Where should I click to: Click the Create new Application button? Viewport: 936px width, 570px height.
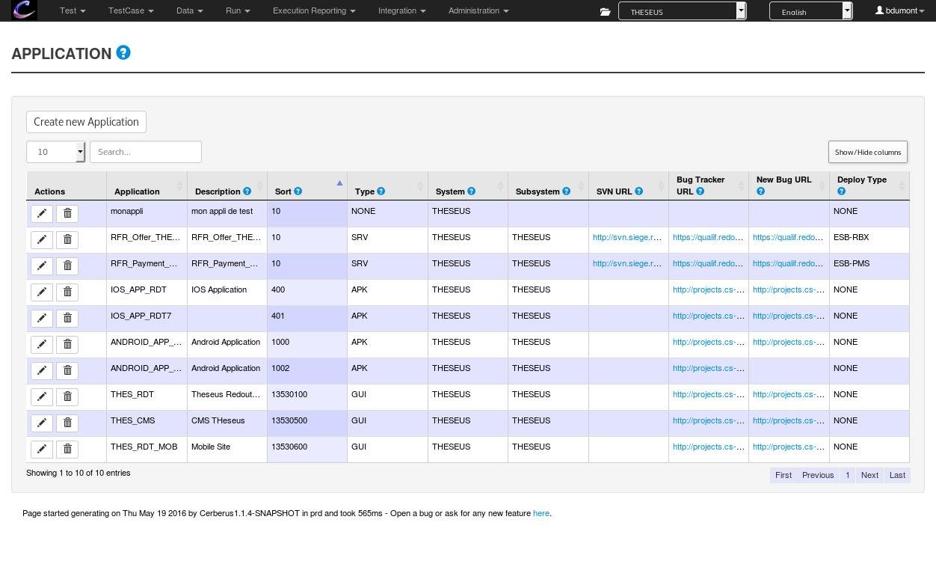click(x=86, y=122)
